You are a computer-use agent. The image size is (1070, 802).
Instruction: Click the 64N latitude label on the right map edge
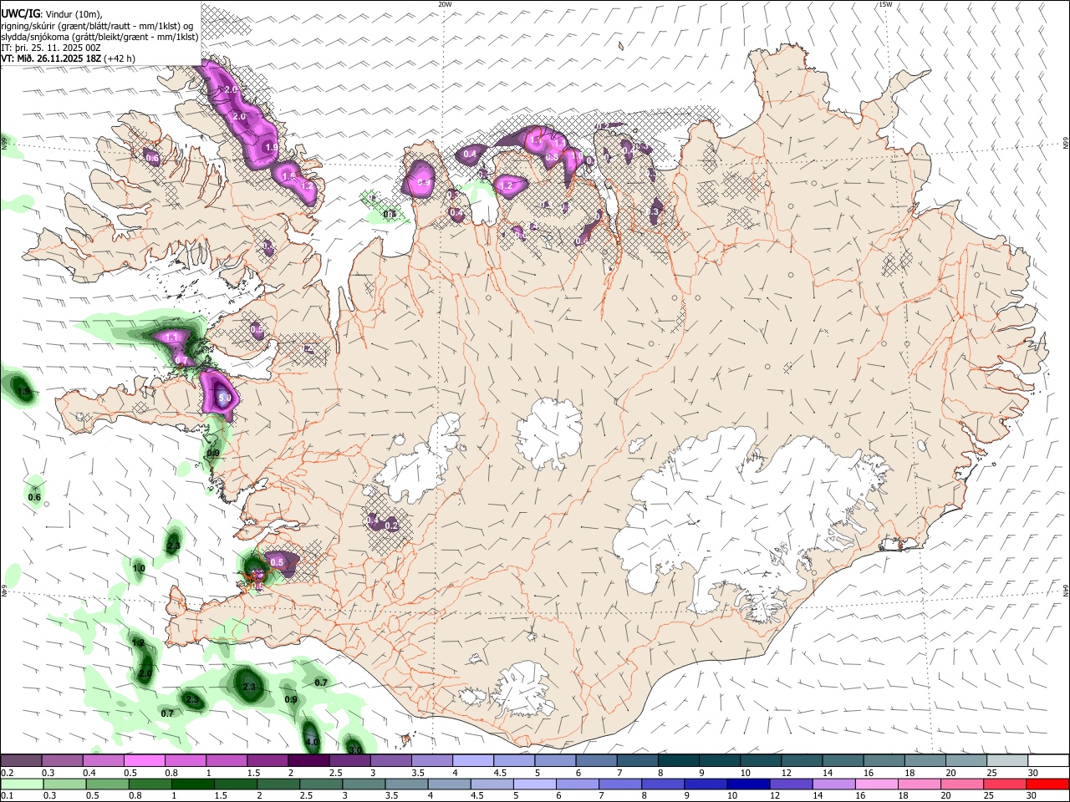pyautogui.click(x=1065, y=590)
